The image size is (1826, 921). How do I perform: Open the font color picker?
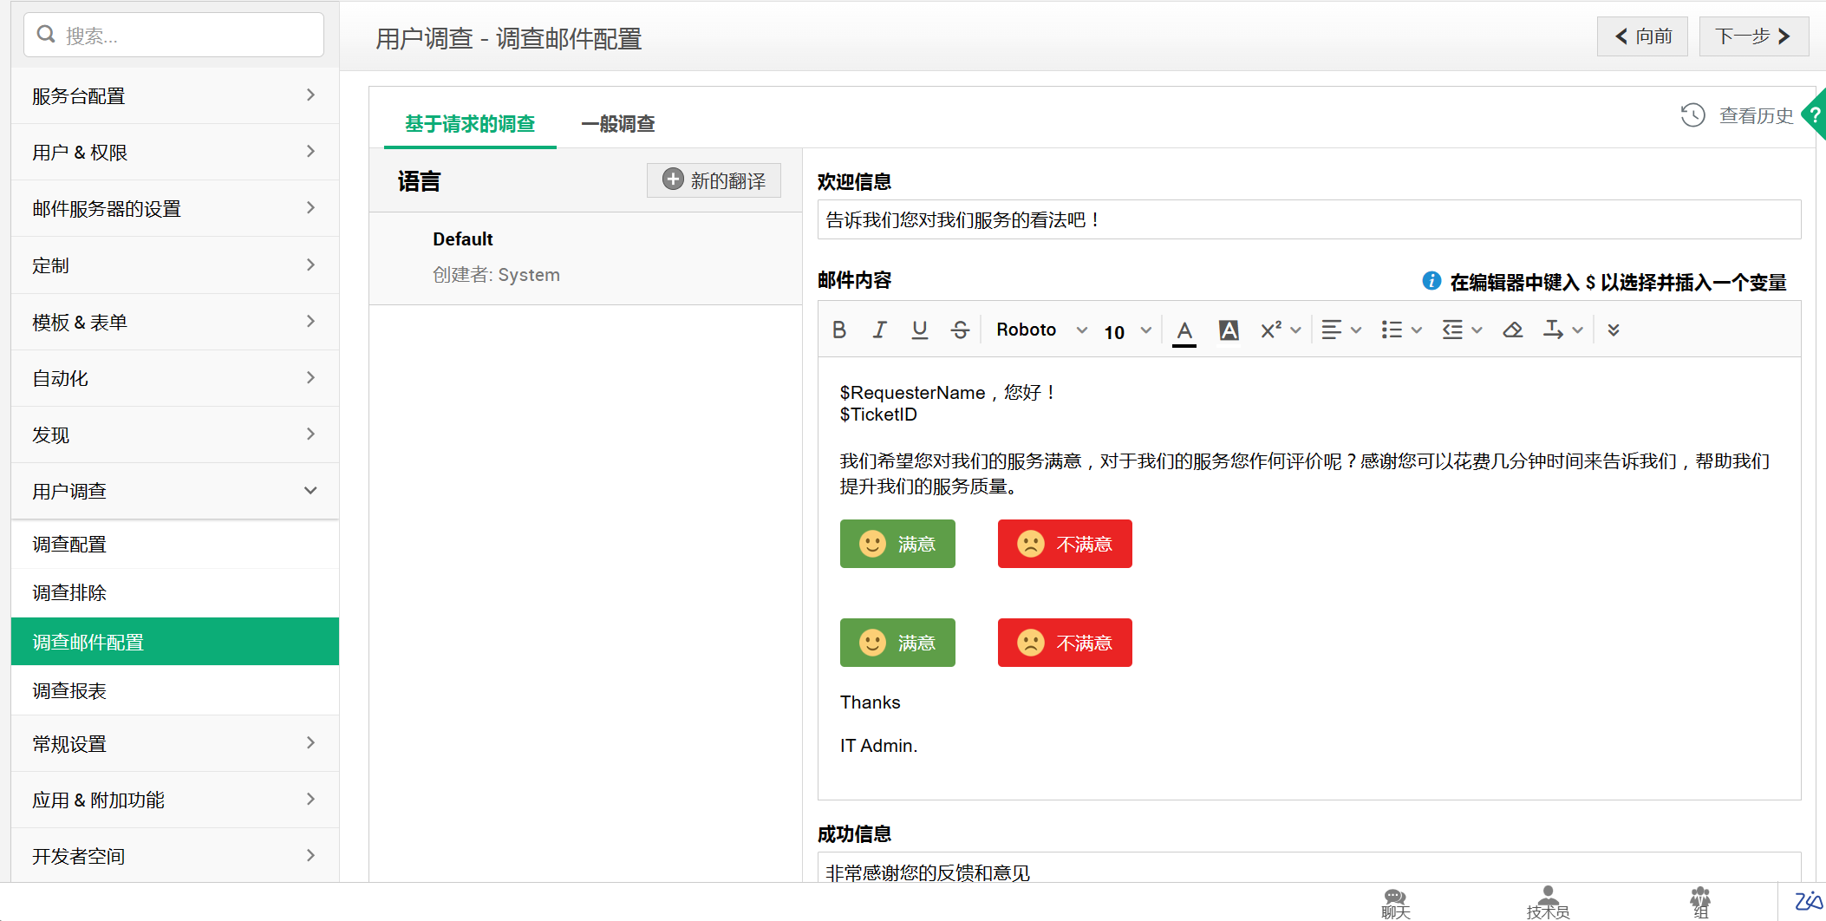(x=1184, y=330)
